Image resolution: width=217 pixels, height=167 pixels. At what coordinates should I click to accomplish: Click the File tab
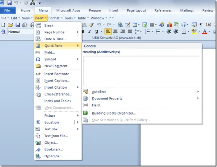(x=7, y=10)
